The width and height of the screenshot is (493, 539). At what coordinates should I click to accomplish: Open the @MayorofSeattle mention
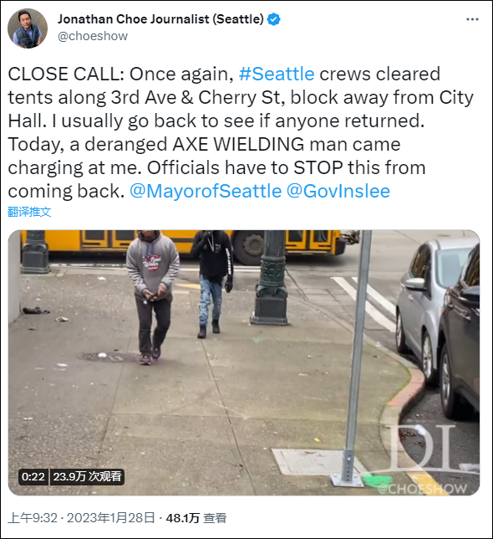(x=206, y=191)
